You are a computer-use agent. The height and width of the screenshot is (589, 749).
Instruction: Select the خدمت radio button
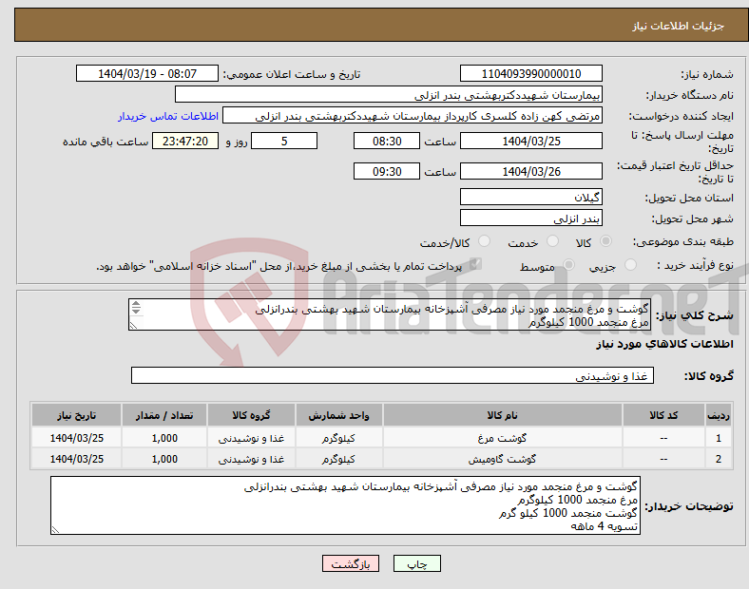click(x=552, y=241)
